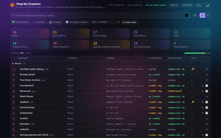Screen dimensions: 221x138
Task: Star the Pixabay Music row
Action: tap(207, 75)
